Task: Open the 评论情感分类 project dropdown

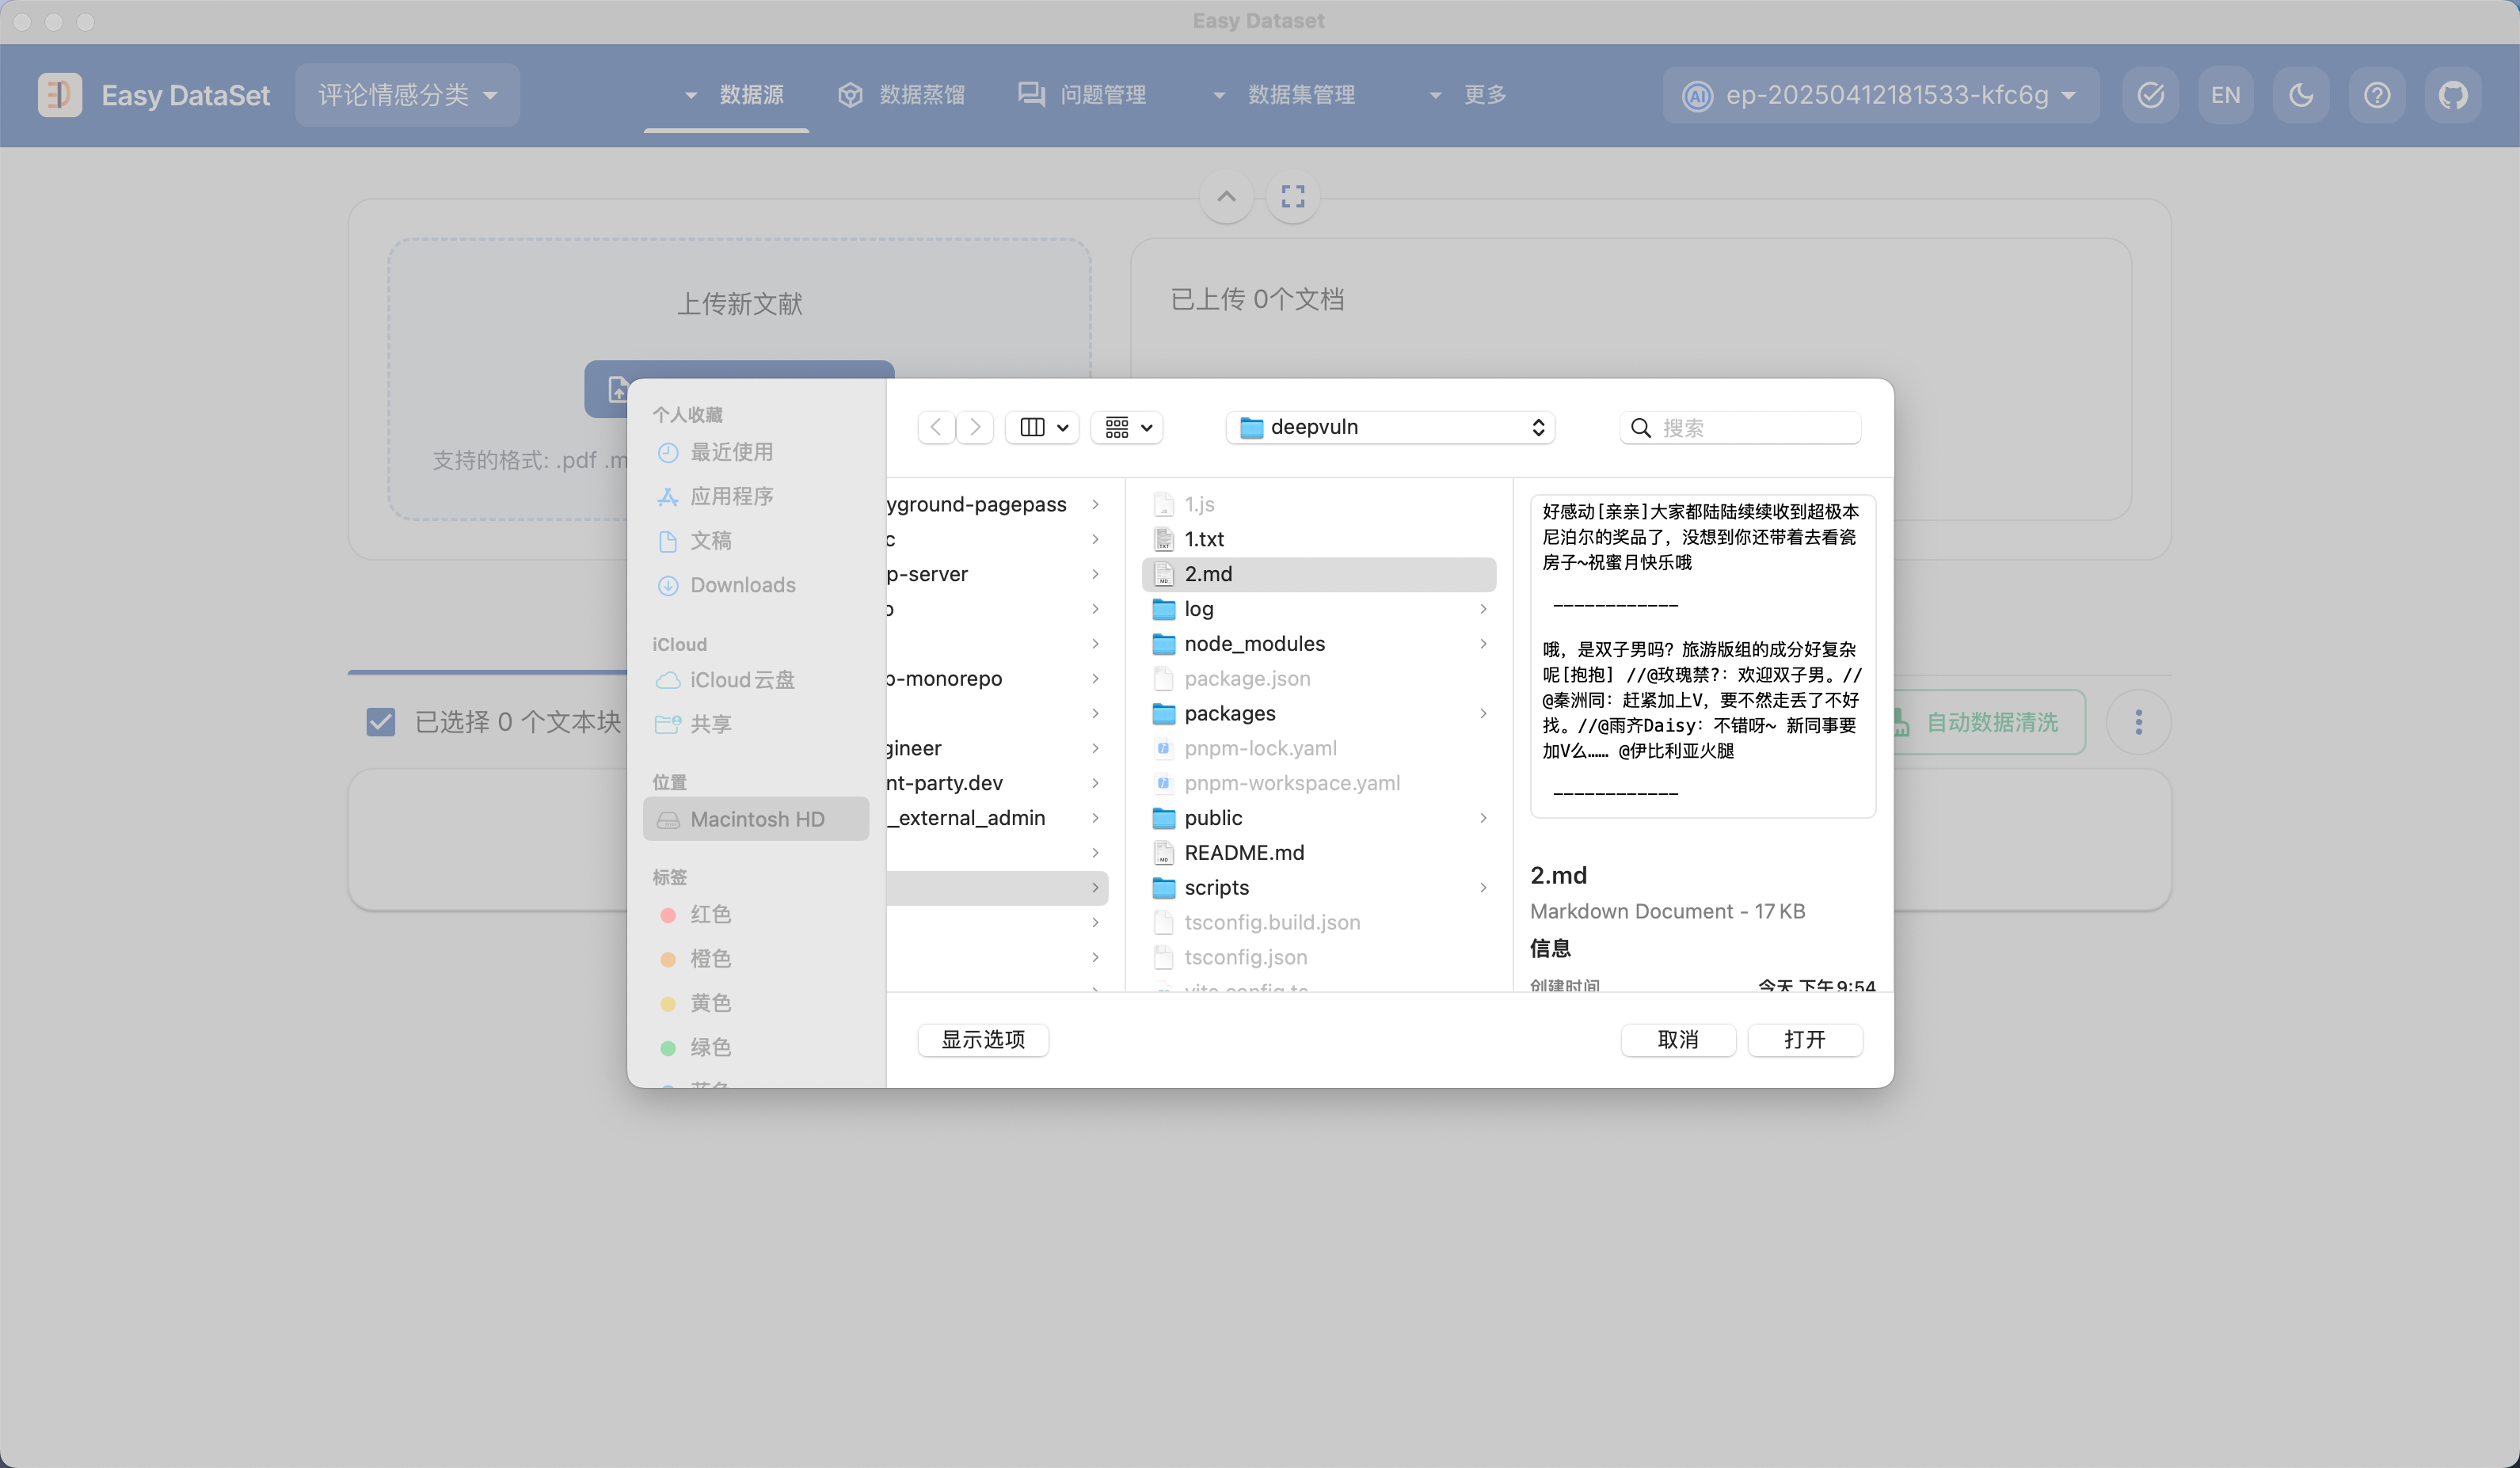Action: (x=407, y=95)
